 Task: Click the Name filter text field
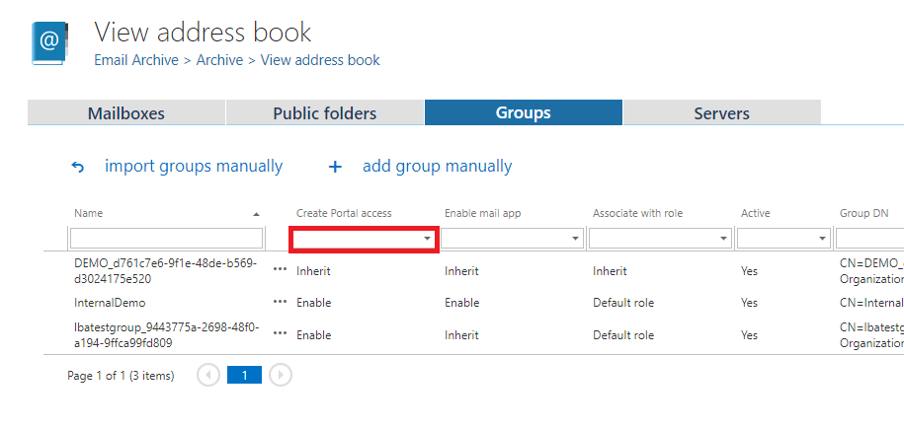(x=166, y=239)
